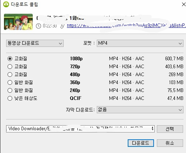Click the 600,7 MB file size

pyautogui.click(x=174, y=58)
